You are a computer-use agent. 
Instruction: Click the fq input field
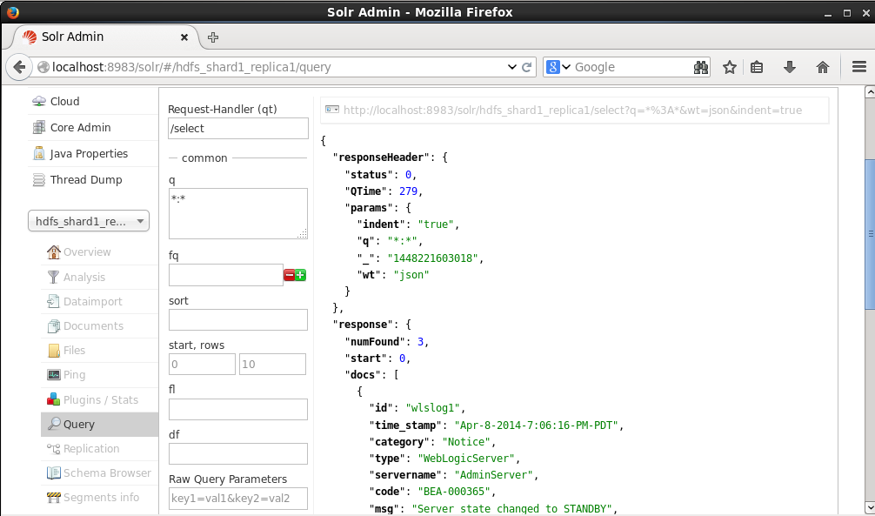(x=226, y=275)
